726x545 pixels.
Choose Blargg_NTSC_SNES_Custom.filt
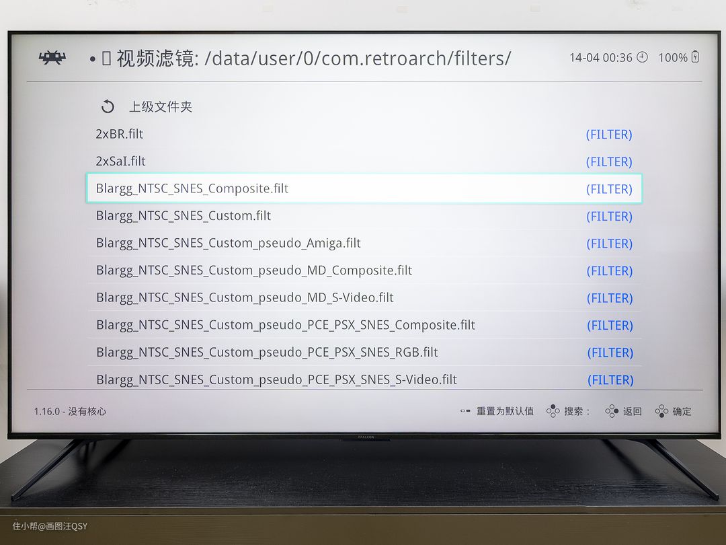364,216
